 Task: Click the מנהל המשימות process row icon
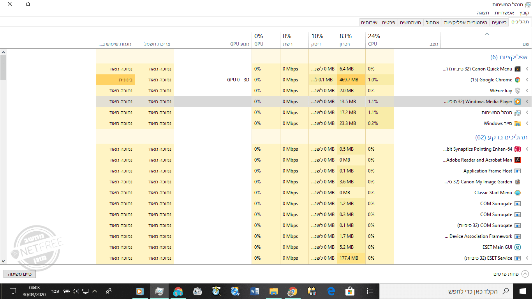518,113
